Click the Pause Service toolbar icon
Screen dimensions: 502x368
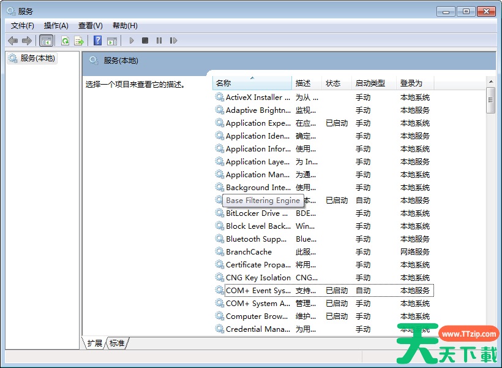point(159,40)
